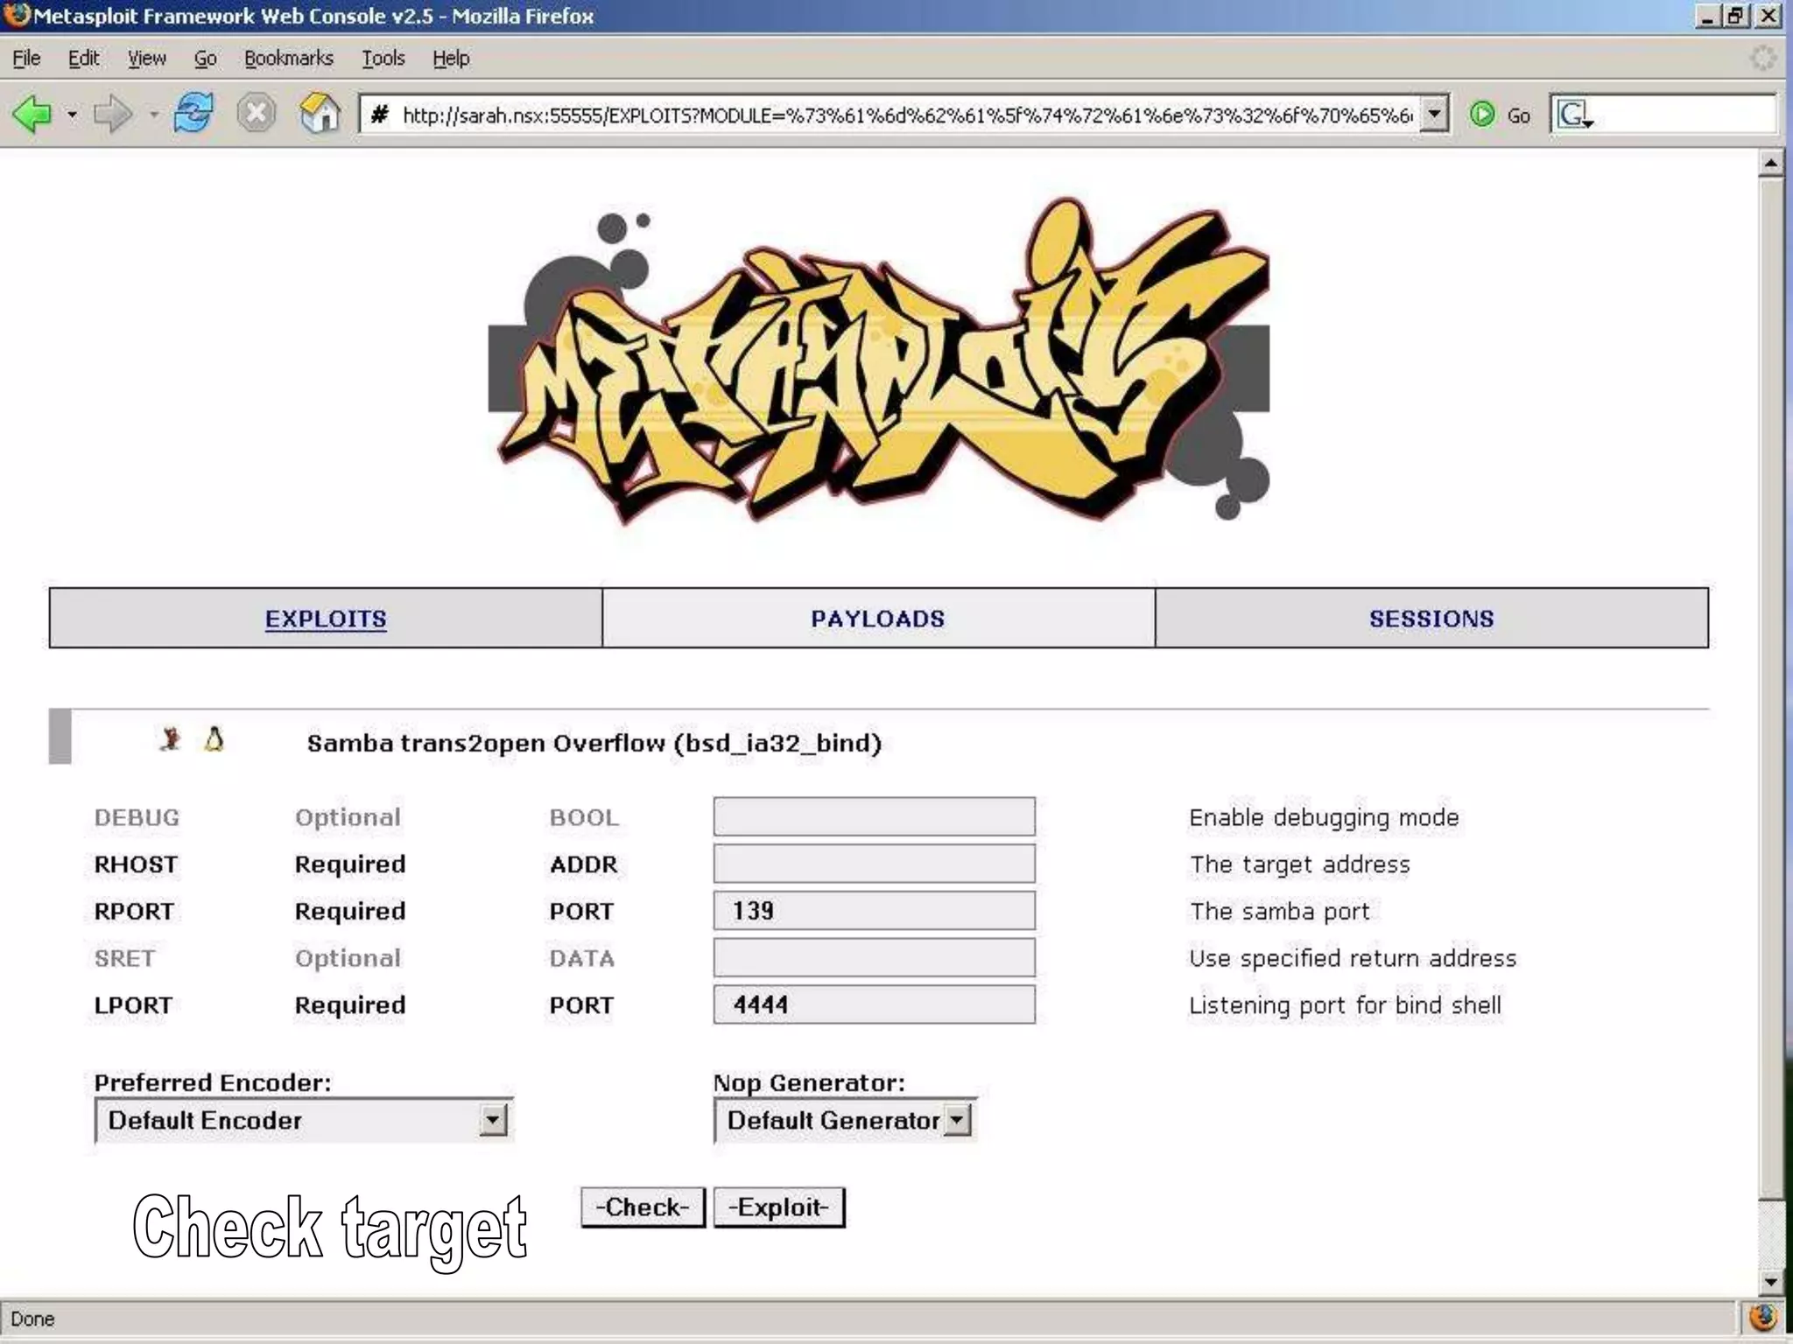Click the RHOST target address field

(874, 864)
